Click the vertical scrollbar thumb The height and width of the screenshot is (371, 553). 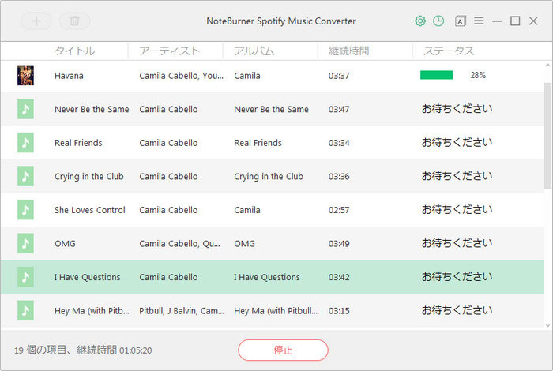547,136
